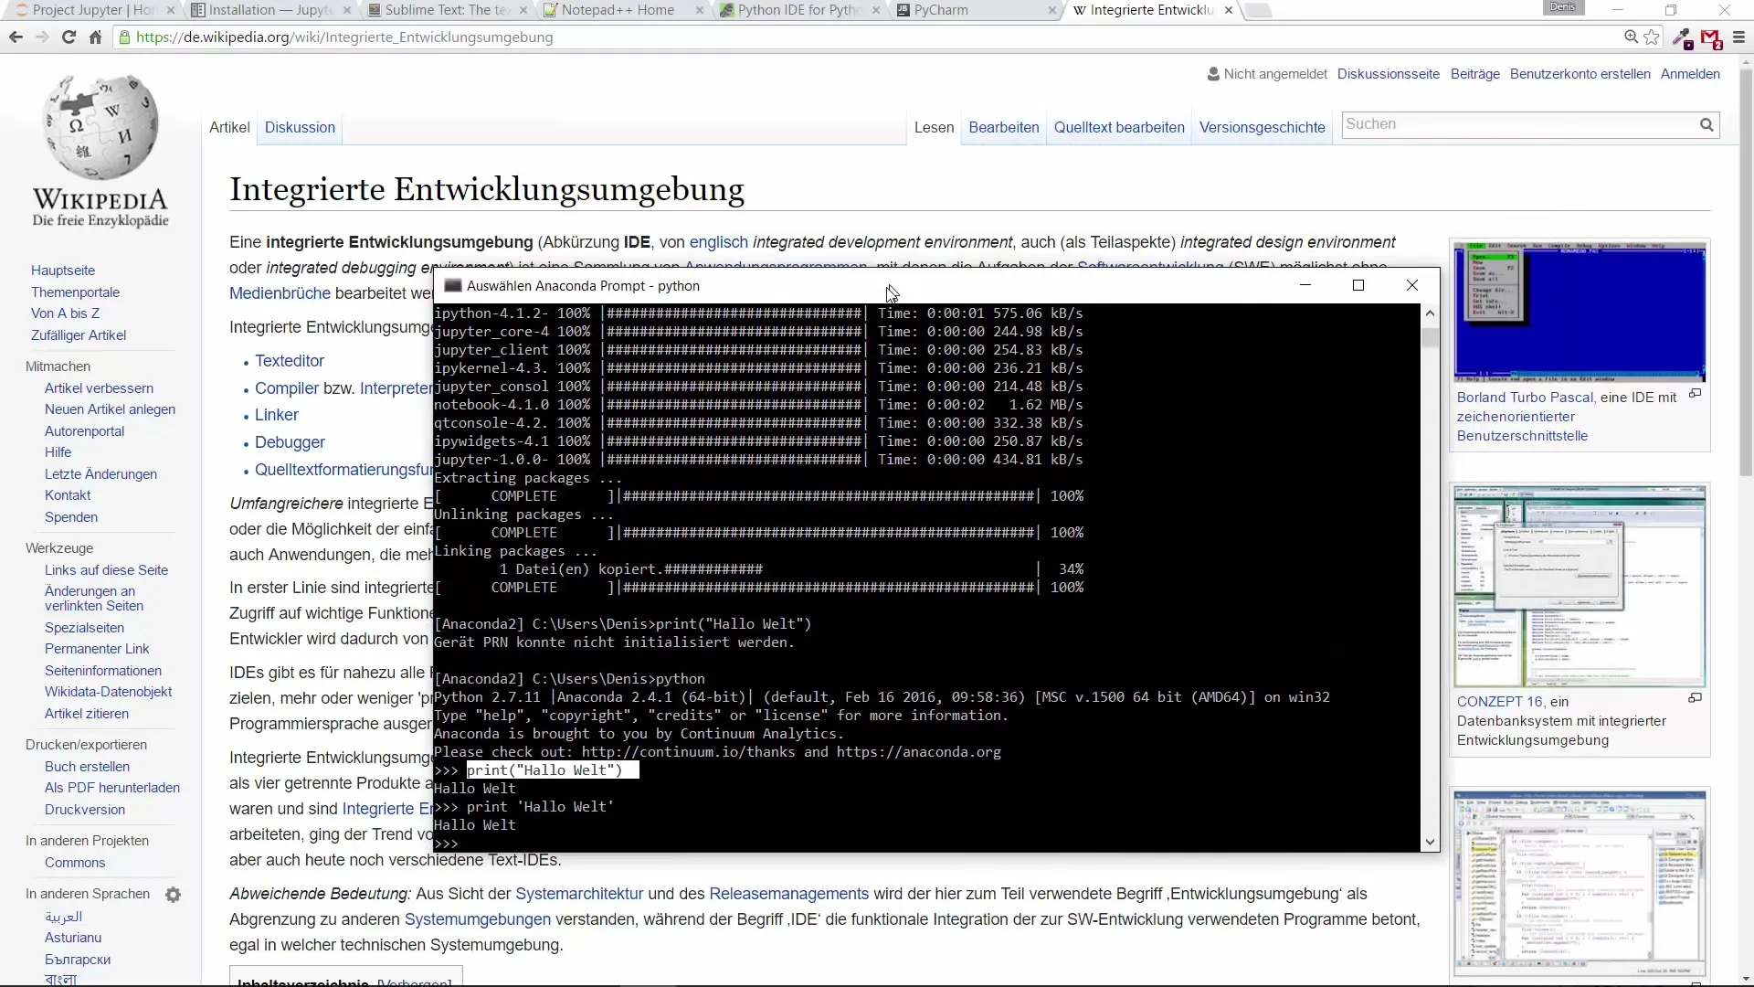Open Links auf diese Seite
1754x987 pixels.
point(106,570)
